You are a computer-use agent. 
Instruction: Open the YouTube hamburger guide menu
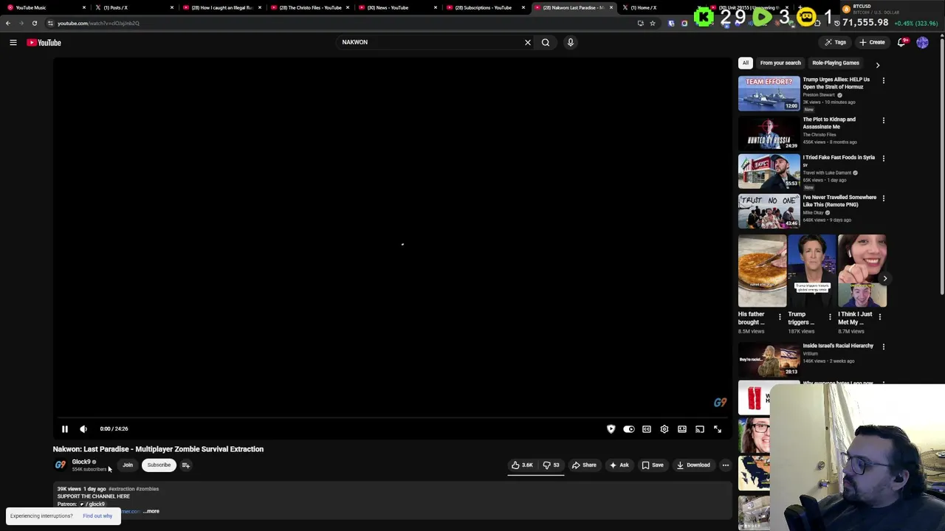(13, 42)
